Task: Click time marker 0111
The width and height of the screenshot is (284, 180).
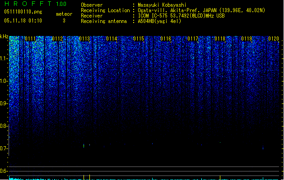Action: (x=30, y=39)
